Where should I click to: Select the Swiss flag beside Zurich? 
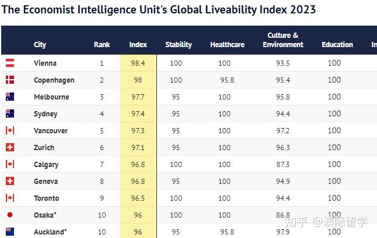tap(10, 147)
